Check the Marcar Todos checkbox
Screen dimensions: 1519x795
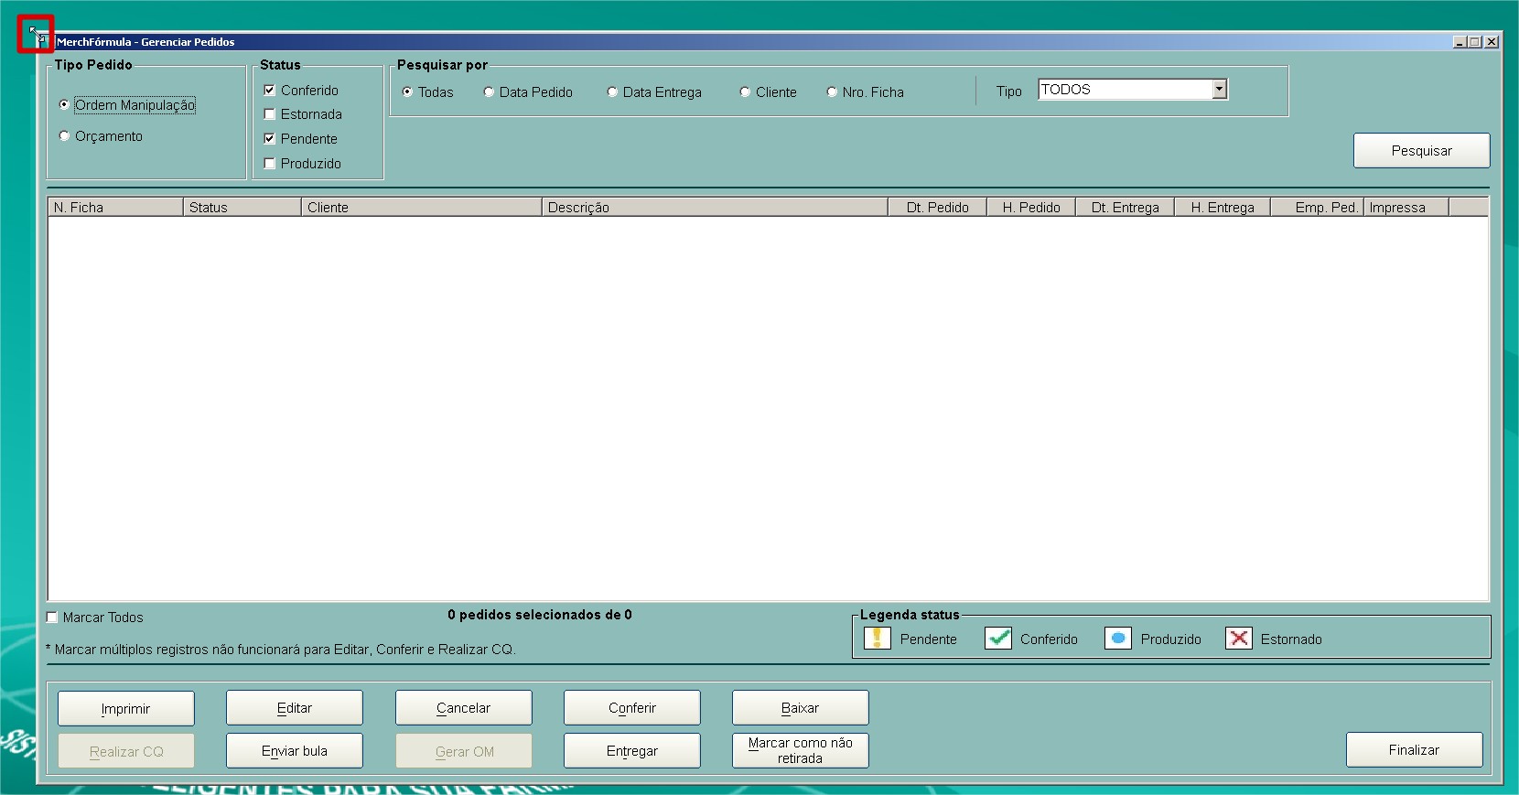point(53,618)
